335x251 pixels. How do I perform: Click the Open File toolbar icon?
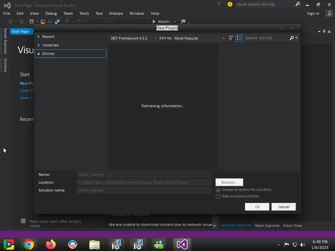click(x=43, y=22)
